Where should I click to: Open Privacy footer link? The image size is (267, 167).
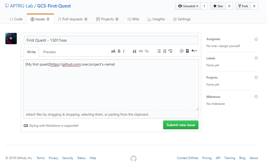tap(53, 158)
